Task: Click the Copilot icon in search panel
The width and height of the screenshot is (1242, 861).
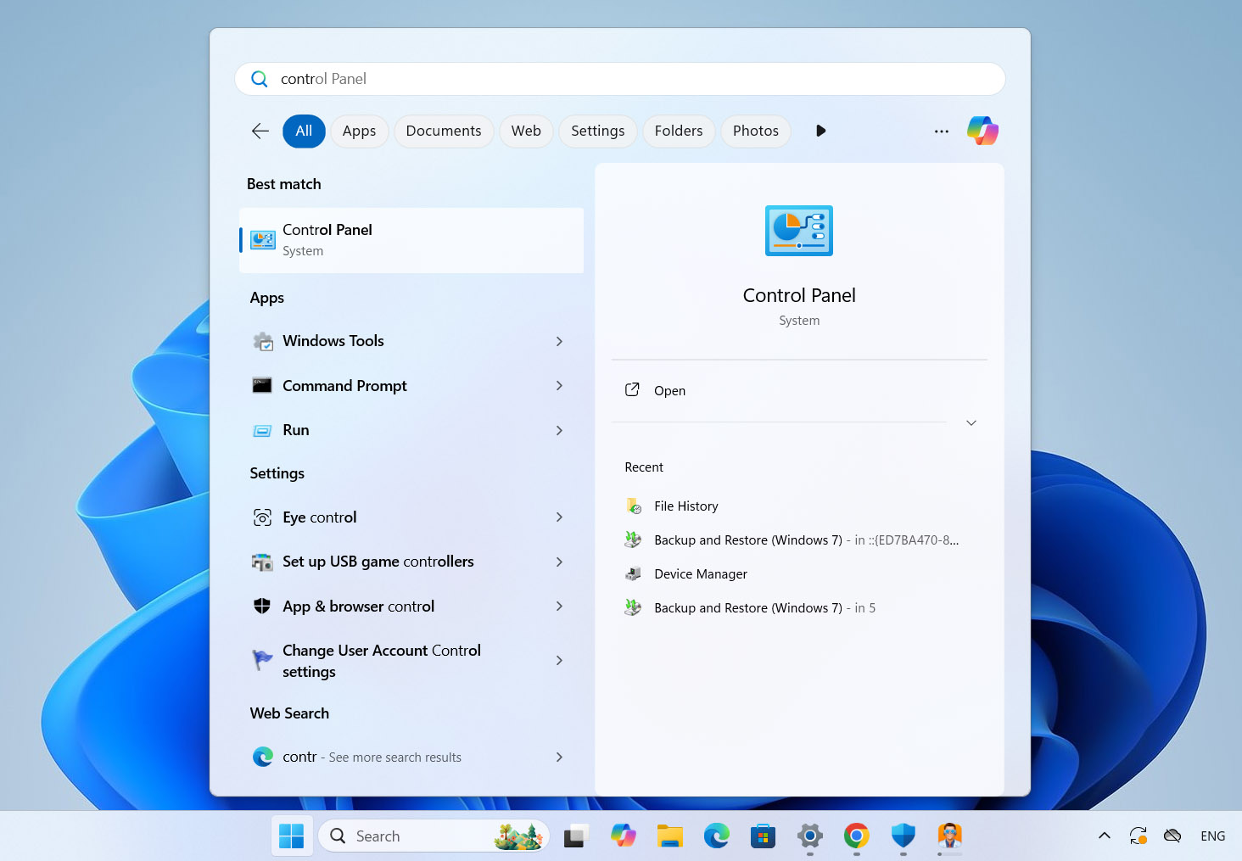Action: point(982,131)
